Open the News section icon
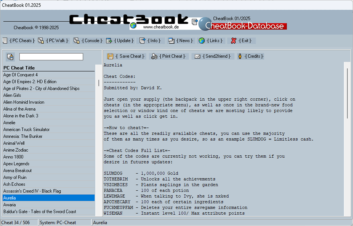This screenshot has width=353, height=226. [171, 41]
